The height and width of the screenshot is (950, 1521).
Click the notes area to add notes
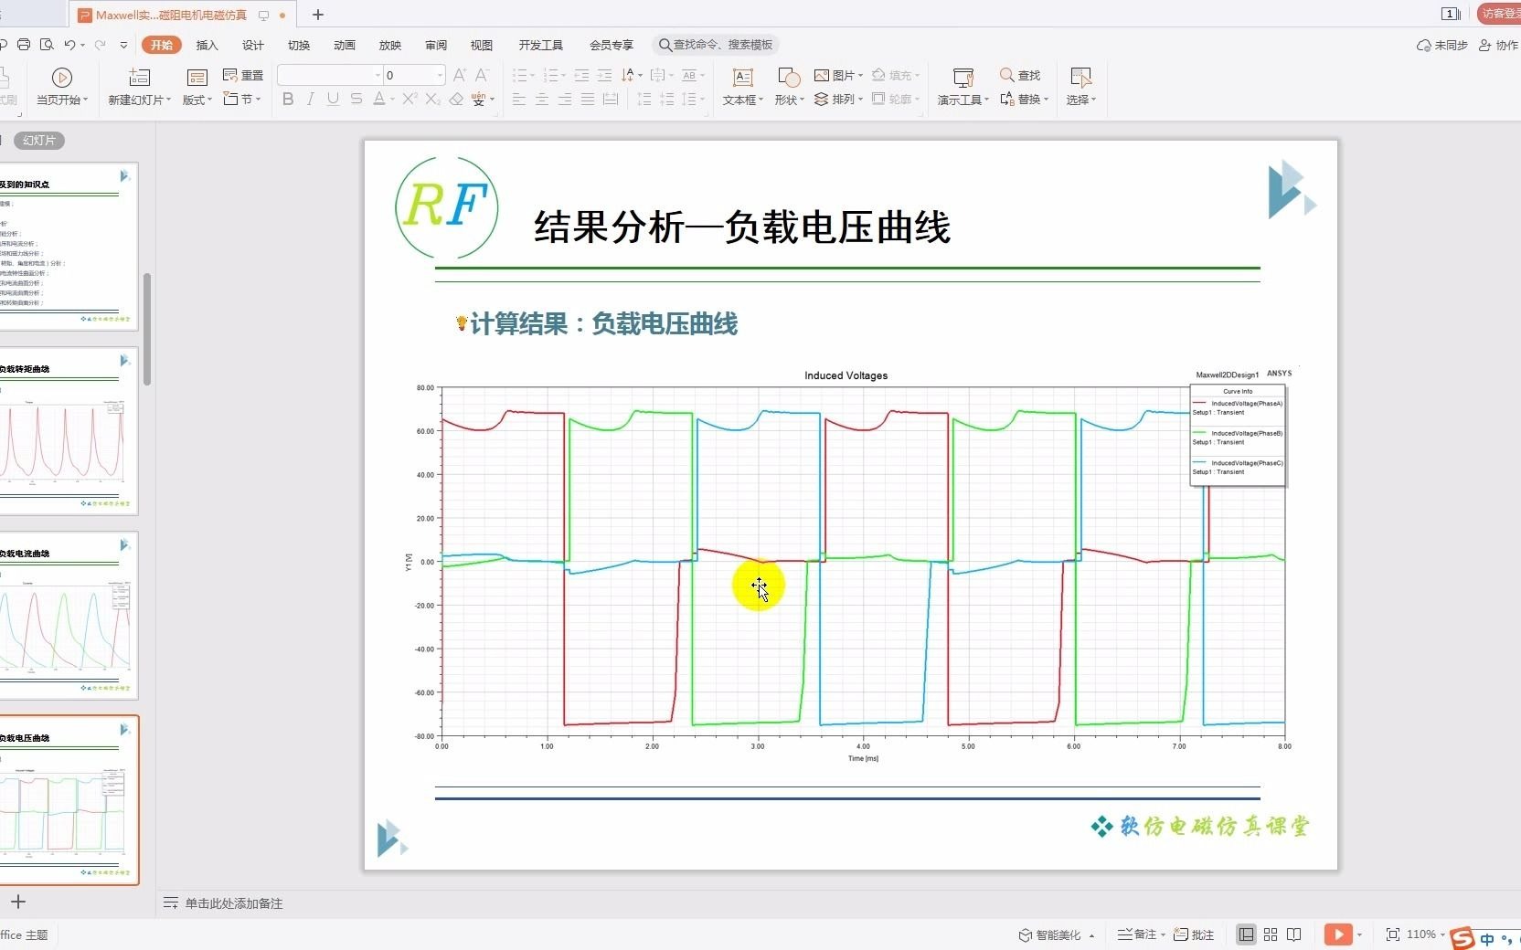click(x=234, y=903)
